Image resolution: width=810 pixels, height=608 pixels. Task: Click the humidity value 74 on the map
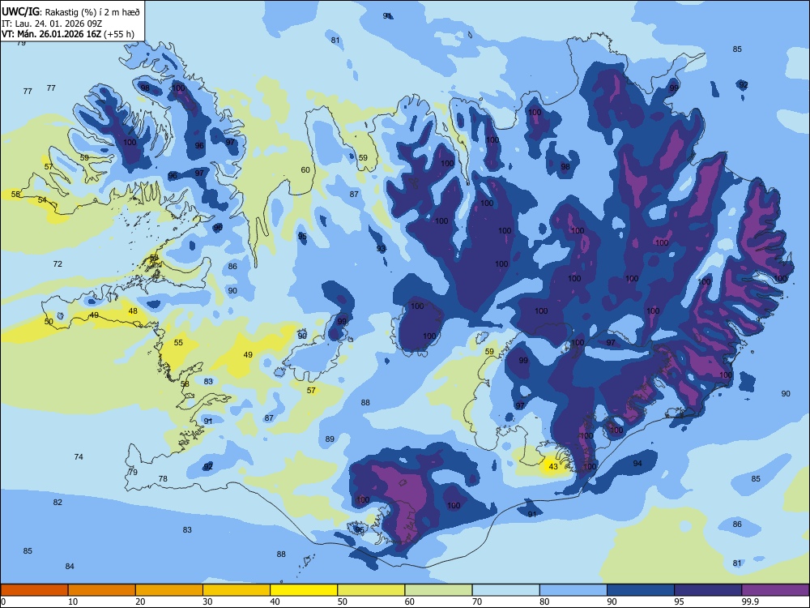click(x=79, y=457)
